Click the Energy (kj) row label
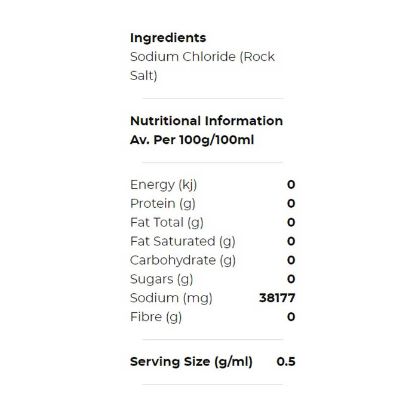Viewport: 418px width, 418px height. (163, 185)
